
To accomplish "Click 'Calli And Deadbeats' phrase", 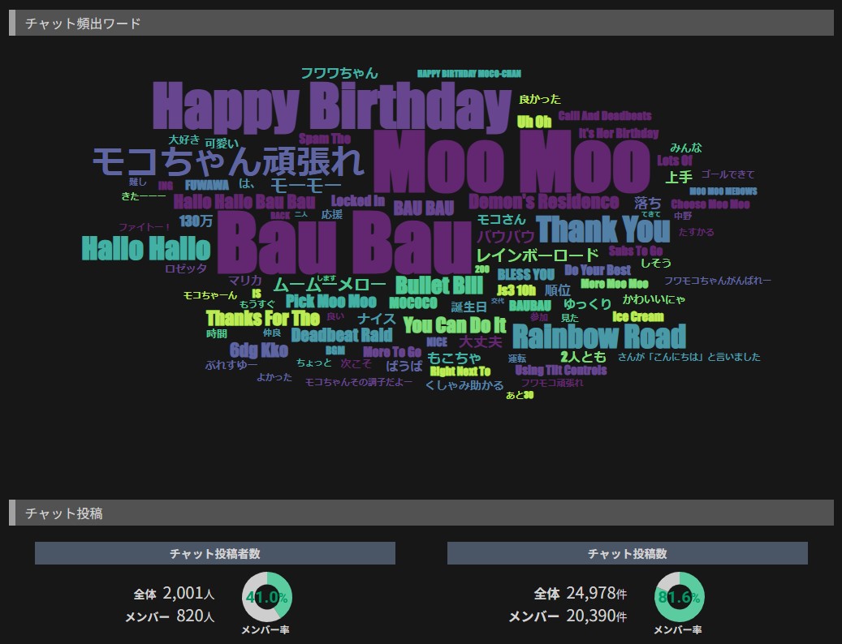I will click(605, 116).
